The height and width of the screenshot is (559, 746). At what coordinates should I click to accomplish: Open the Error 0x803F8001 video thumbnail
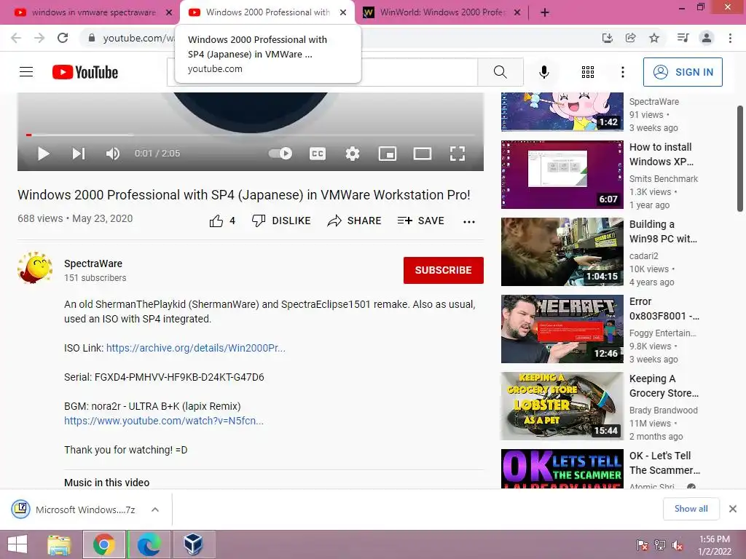[x=562, y=329]
